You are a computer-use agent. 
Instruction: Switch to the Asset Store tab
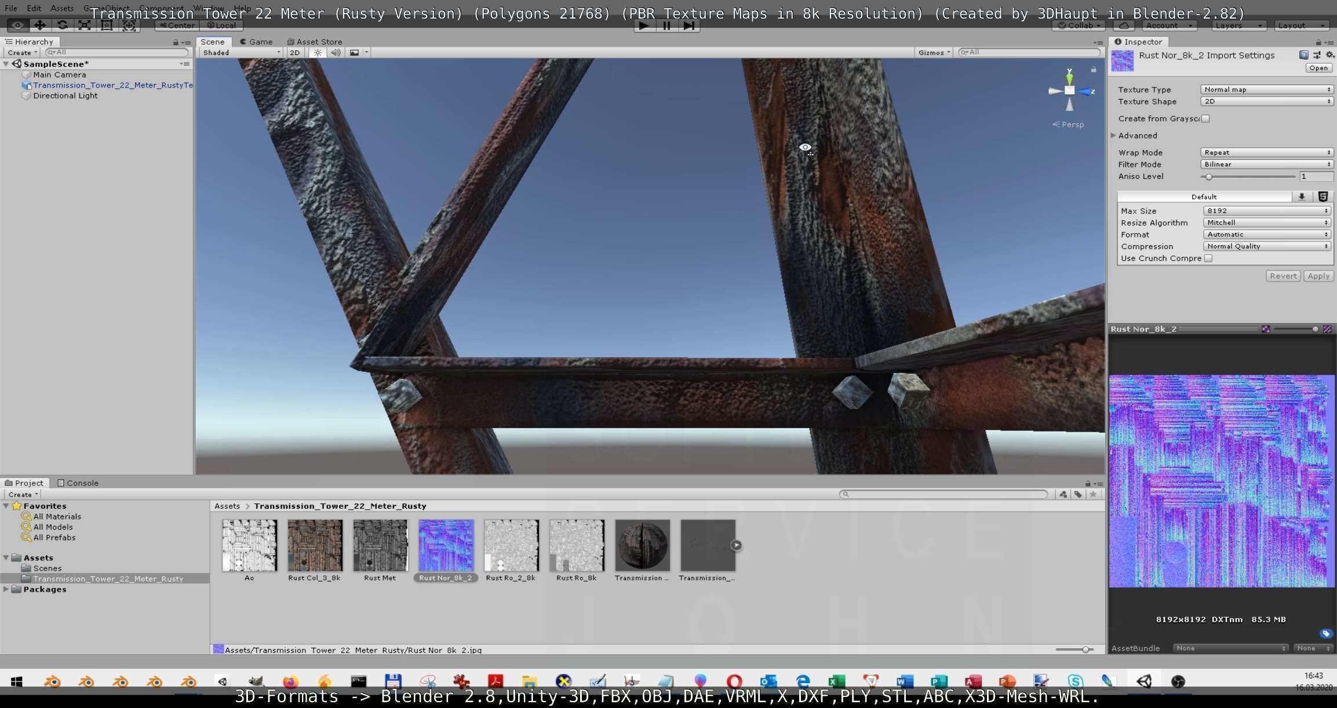(x=315, y=42)
